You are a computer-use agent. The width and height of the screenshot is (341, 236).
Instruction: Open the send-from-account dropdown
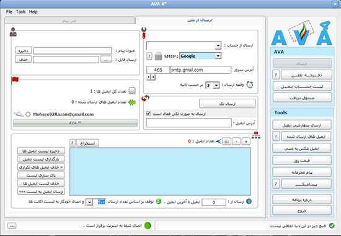pos(218,45)
